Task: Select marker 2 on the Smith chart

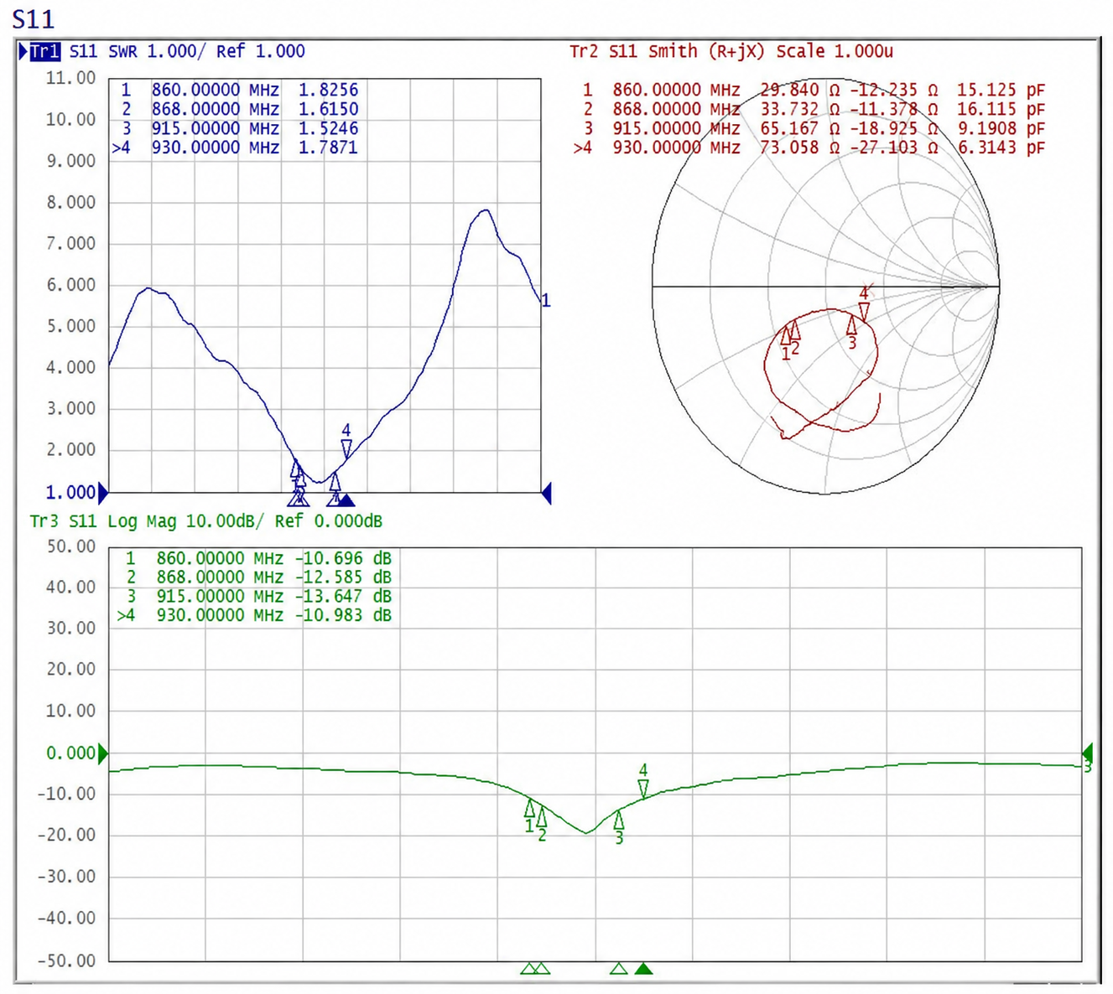Action: (x=795, y=329)
